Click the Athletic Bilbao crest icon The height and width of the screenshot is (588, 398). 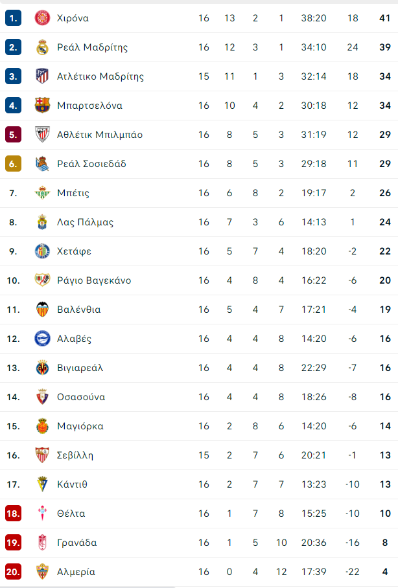[x=42, y=135]
